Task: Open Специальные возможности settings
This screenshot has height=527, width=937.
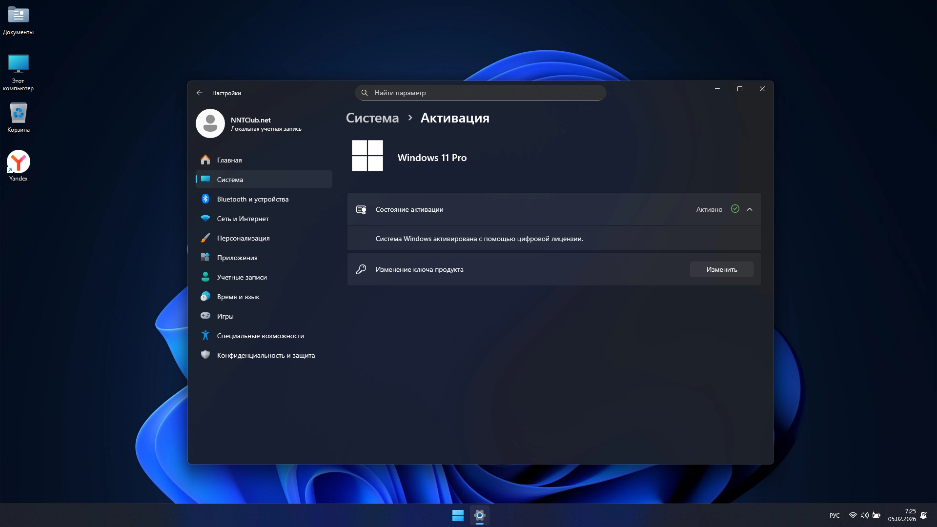Action: click(x=260, y=336)
